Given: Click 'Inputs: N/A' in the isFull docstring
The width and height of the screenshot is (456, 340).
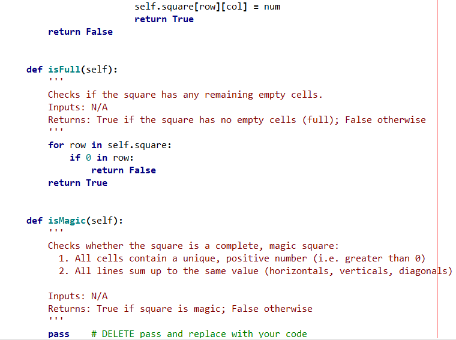Looking at the screenshot, I should 78,107.
